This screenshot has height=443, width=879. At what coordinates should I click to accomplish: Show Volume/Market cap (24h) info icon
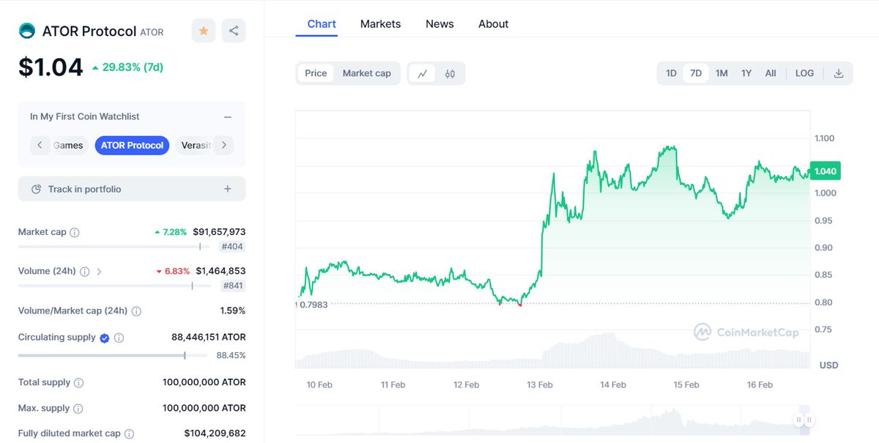click(x=136, y=310)
